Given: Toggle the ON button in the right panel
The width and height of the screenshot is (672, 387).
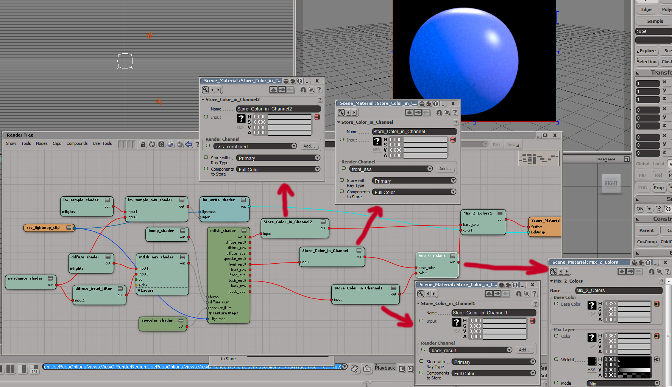Looking at the screenshot, I should [640, 209].
